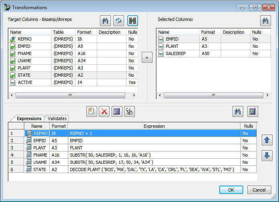Select the Expressions tab

pos(29,118)
